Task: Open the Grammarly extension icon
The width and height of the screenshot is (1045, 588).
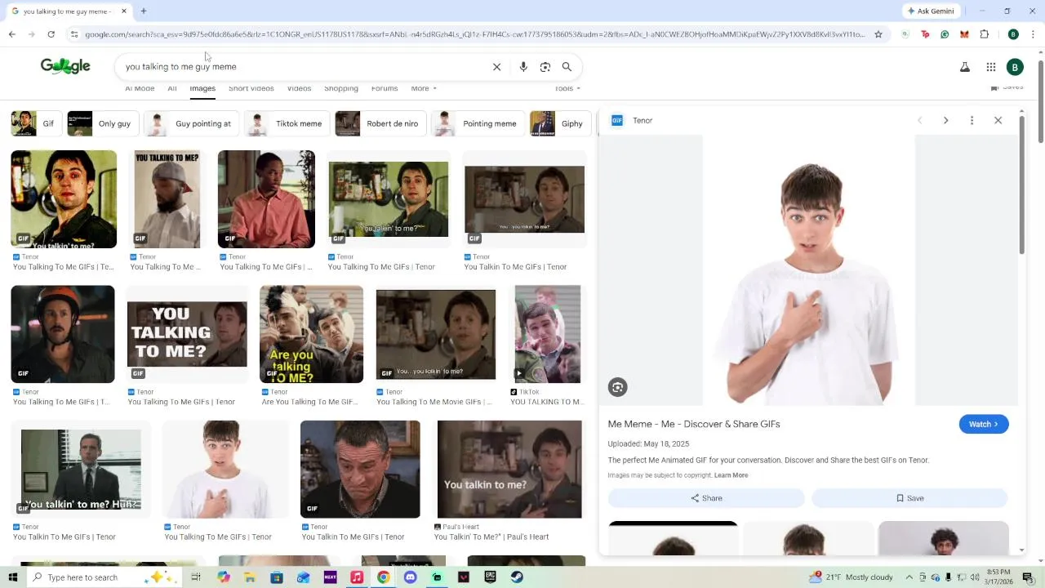Action: point(945,34)
